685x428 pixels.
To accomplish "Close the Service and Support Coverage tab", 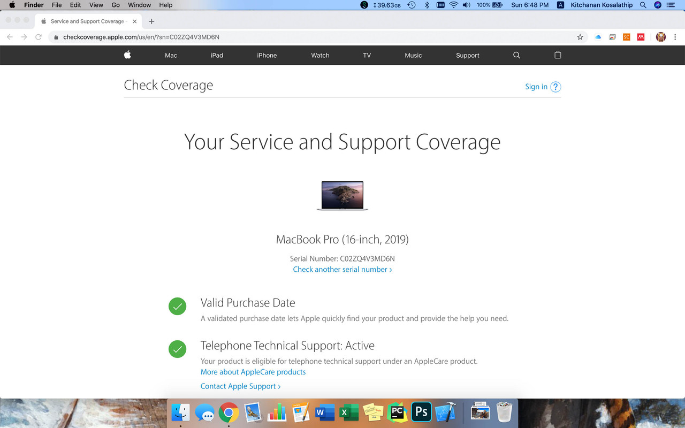I will click(134, 21).
